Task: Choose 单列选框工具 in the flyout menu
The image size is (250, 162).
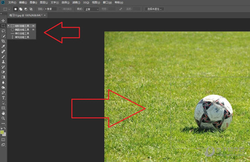Action: tap(22, 37)
